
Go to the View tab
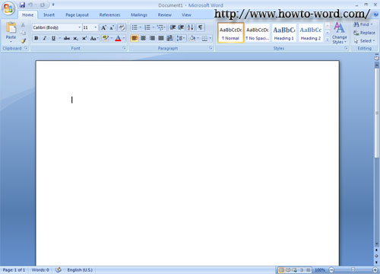coord(186,15)
